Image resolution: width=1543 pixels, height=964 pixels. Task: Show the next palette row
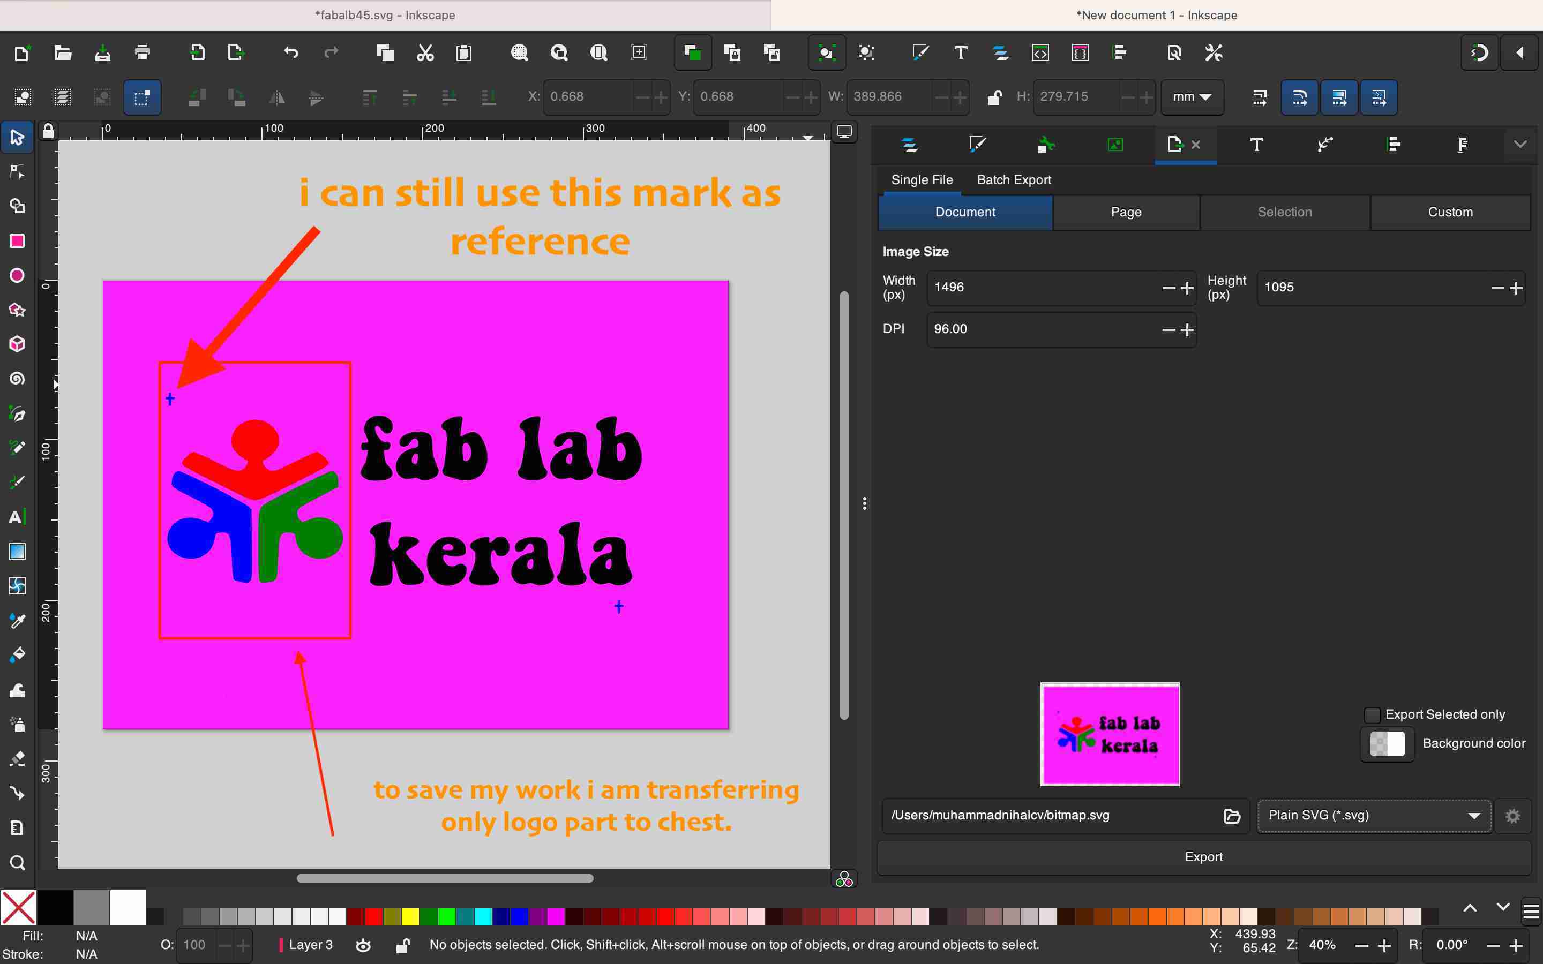click(1503, 908)
